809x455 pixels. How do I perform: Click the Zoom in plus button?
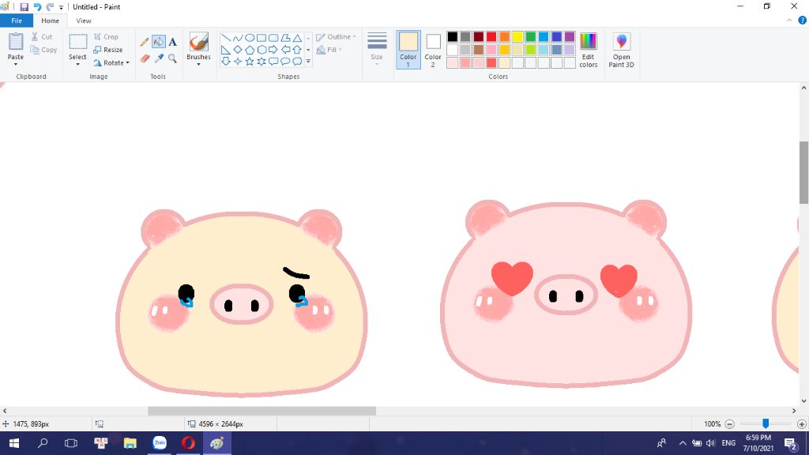click(x=801, y=424)
